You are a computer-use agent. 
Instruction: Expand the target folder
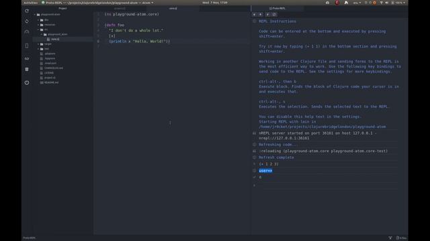(x=38, y=44)
